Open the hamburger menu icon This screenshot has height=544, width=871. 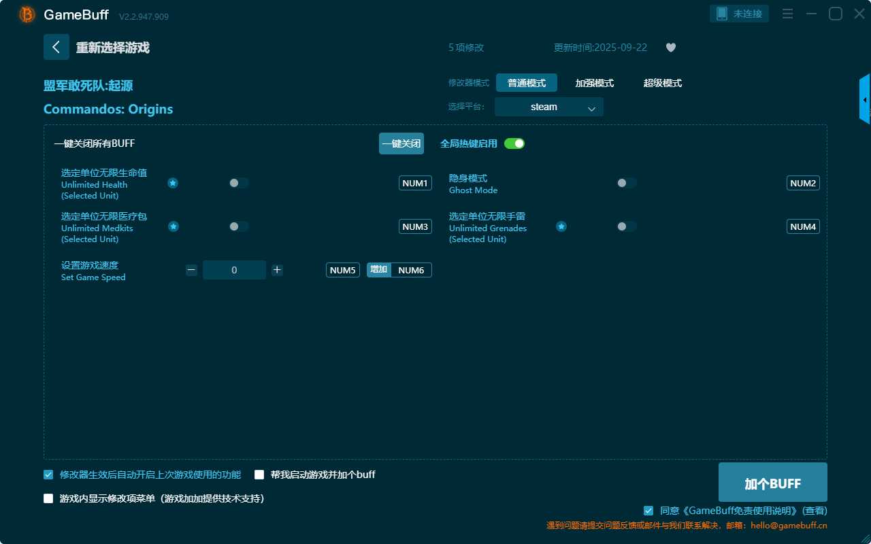point(787,14)
